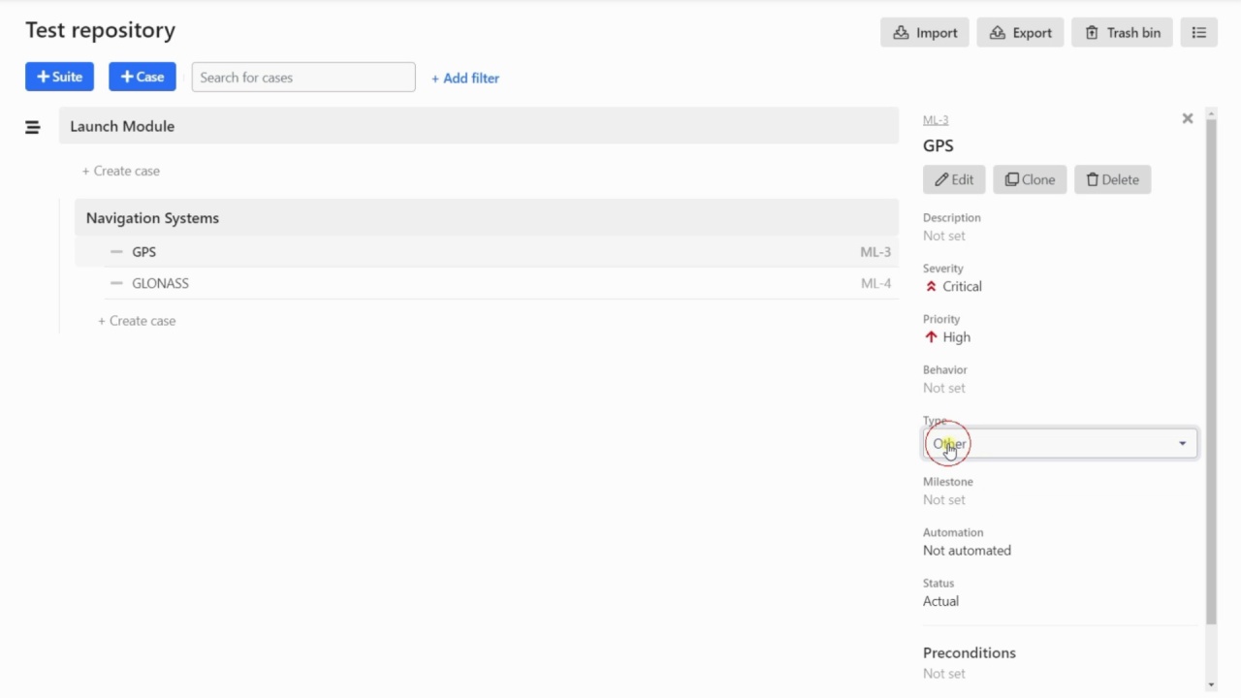Click the Behavior Not set value

(944, 388)
